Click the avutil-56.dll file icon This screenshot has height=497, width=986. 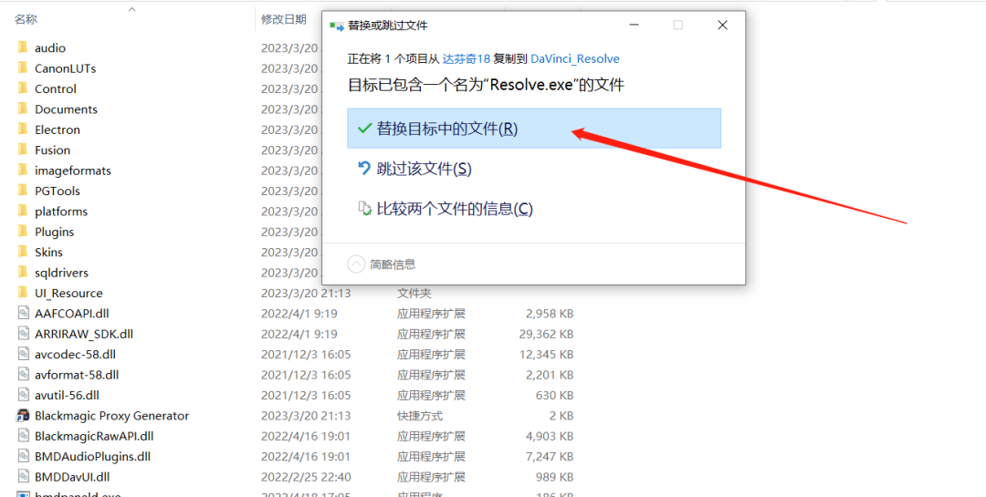pyautogui.click(x=23, y=395)
